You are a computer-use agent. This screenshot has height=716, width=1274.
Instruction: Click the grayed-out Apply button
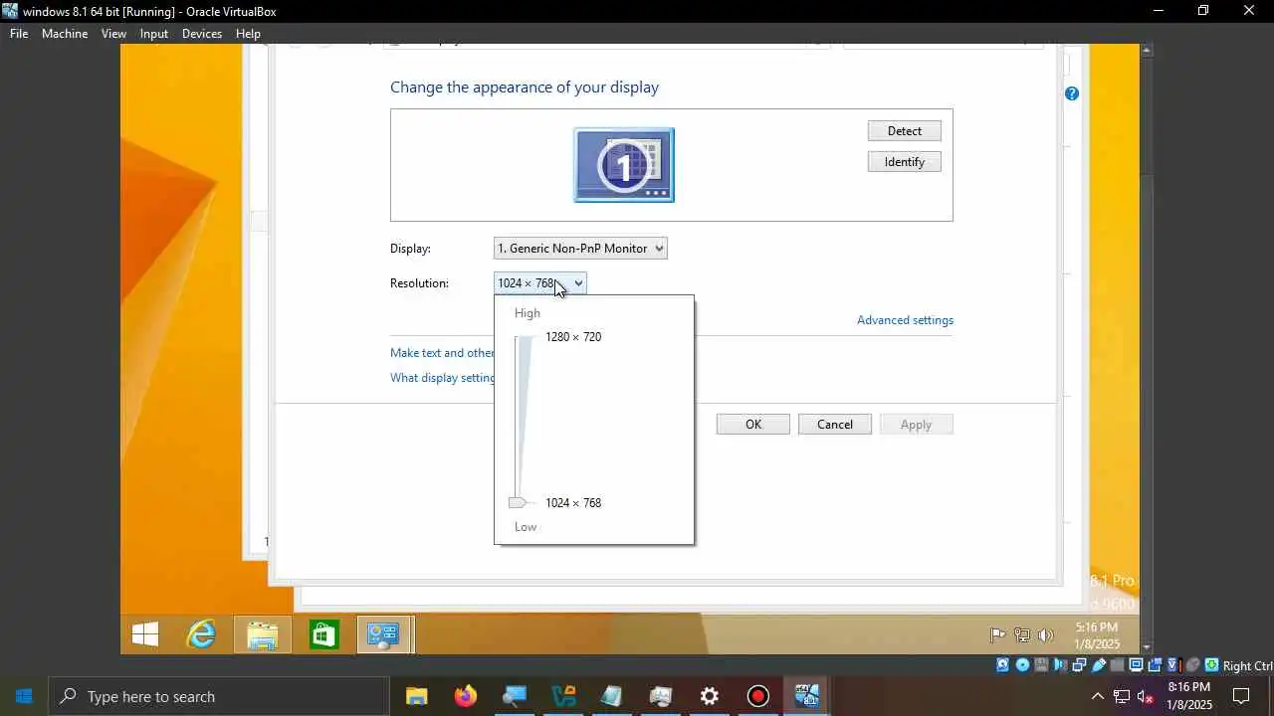point(917,425)
